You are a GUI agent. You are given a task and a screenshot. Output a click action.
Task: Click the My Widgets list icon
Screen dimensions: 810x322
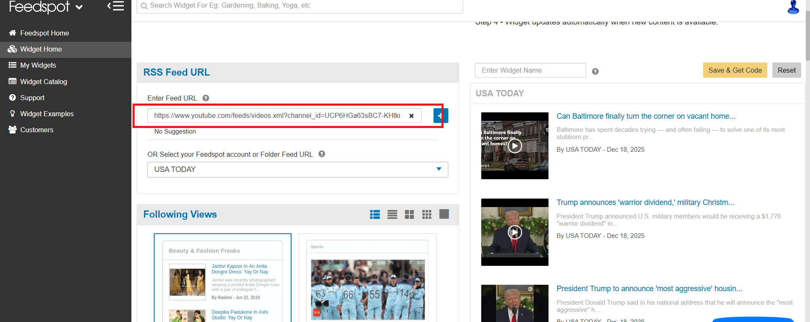pyautogui.click(x=13, y=65)
